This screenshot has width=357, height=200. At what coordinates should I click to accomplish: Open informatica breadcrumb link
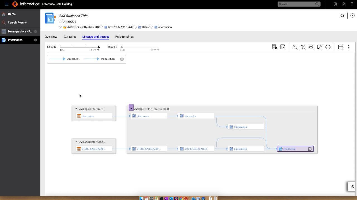point(165,27)
